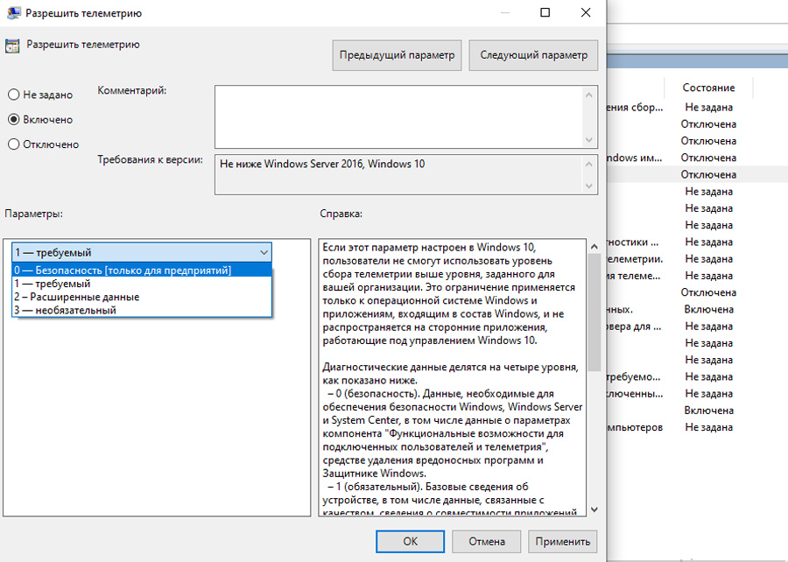
Task: Click the "Требования к версии:" label
Action: click(151, 159)
